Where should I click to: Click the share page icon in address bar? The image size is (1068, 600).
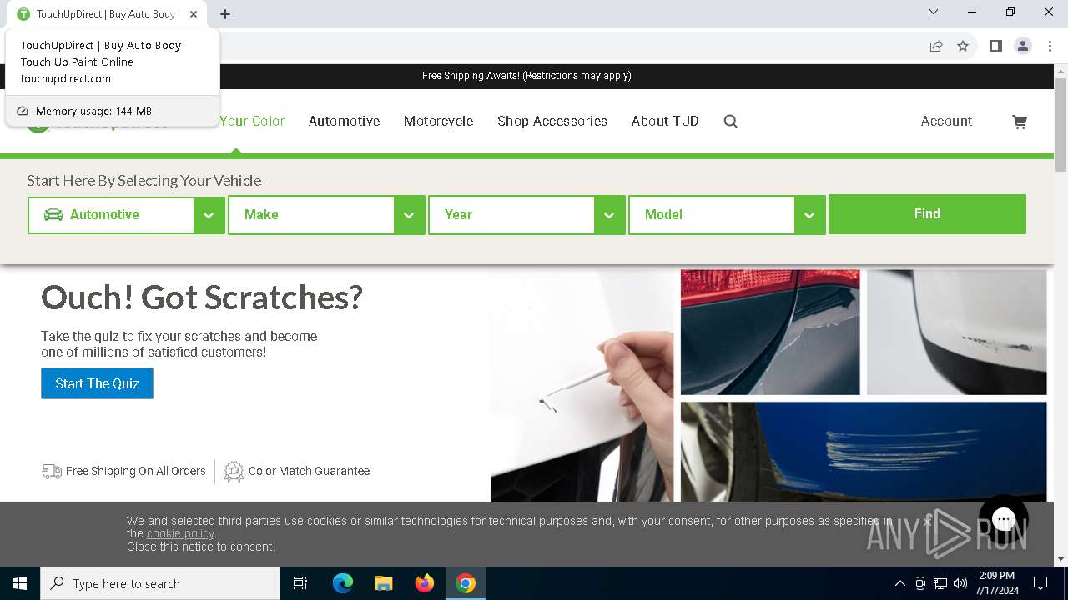coord(936,46)
